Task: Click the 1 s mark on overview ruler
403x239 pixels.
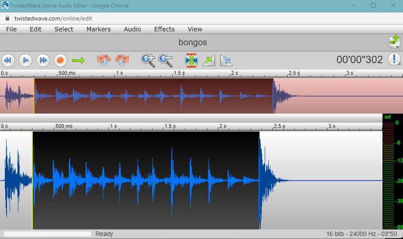Action: [119, 73]
